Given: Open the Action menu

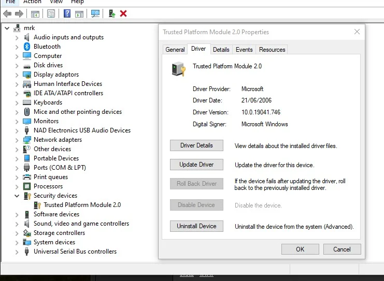Looking at the screenshot, I should point(32,2).
